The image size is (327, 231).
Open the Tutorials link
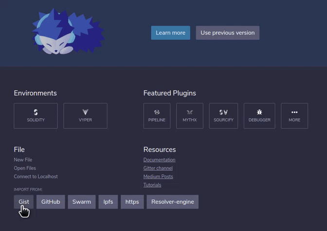[x=152, y=185]
